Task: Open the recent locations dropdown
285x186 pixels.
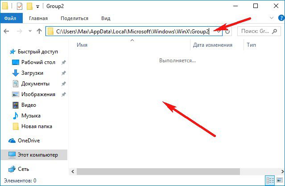Action: tap(30, 31)
